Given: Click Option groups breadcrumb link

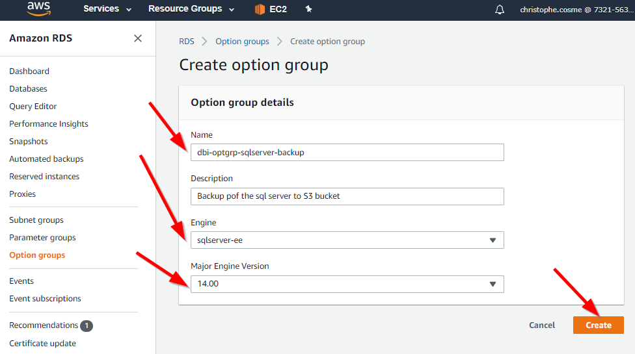Looking at the screenshot, I should coord(242,42).
